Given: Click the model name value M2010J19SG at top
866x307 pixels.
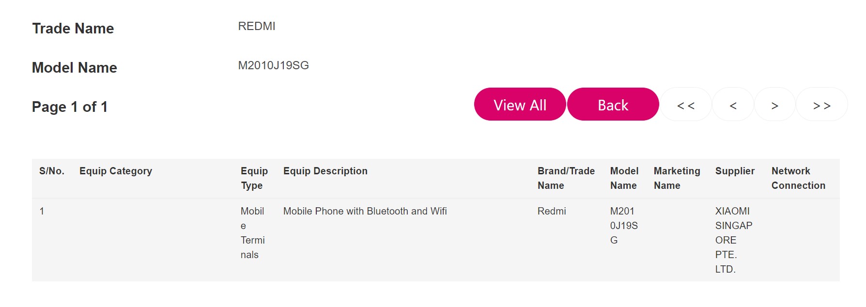Looking at the screenshot, I should pos(274,65).
